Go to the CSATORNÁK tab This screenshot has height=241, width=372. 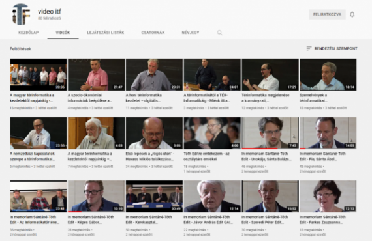[153, 33]
